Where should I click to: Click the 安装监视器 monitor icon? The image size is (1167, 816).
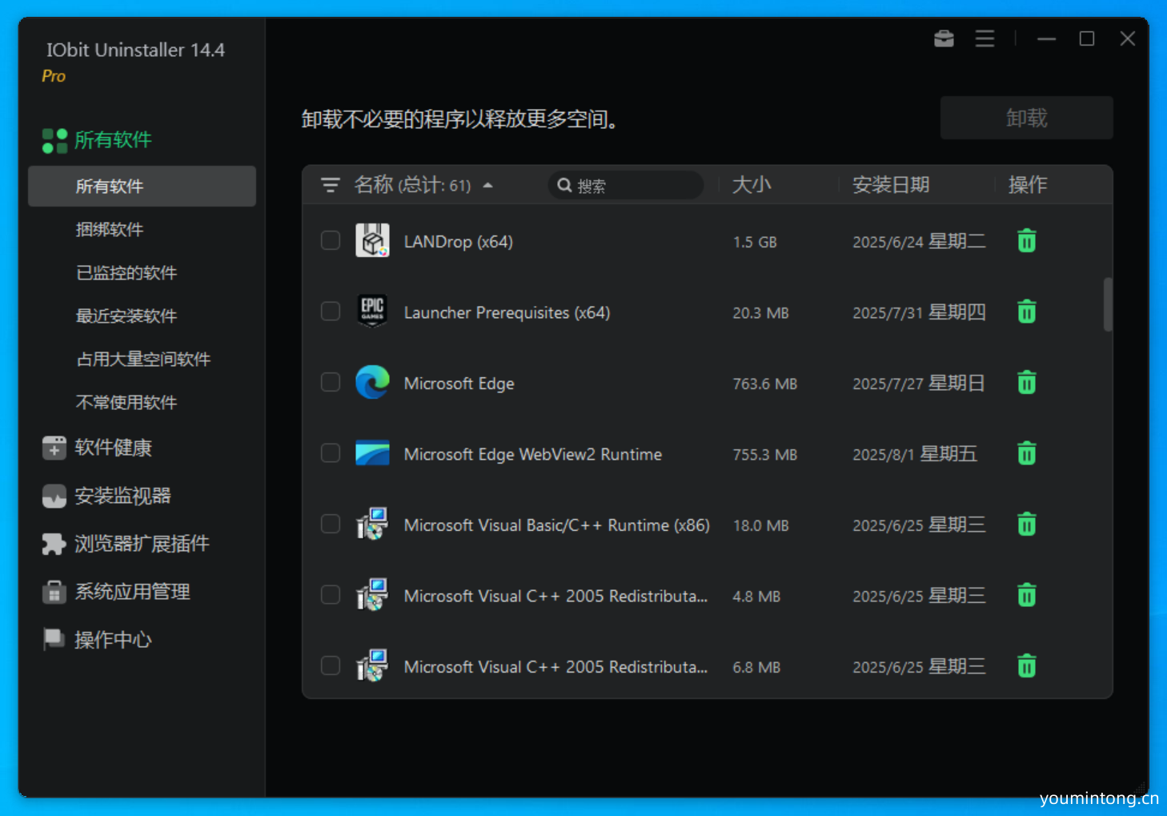coord(54,496)
